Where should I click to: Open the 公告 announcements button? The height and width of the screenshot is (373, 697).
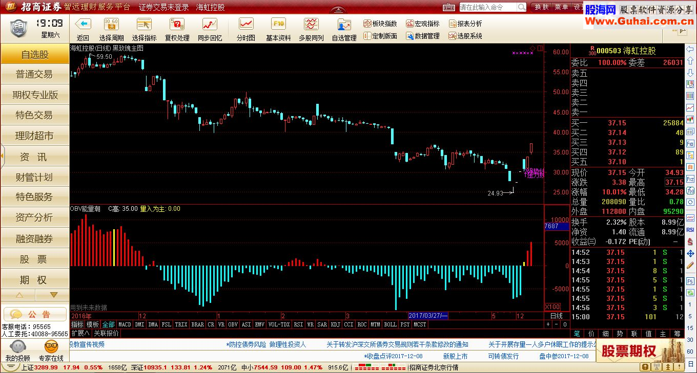35,314
